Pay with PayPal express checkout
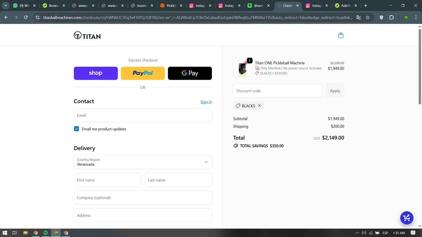Viewport: 422px width, 237px height. [143, 73]
